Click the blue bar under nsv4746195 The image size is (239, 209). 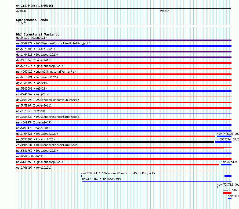click(x=224, y=136)
